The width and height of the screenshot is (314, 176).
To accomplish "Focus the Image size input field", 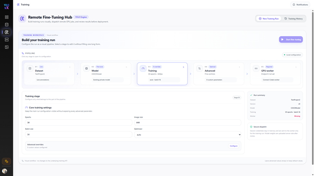I will (188, 122).
